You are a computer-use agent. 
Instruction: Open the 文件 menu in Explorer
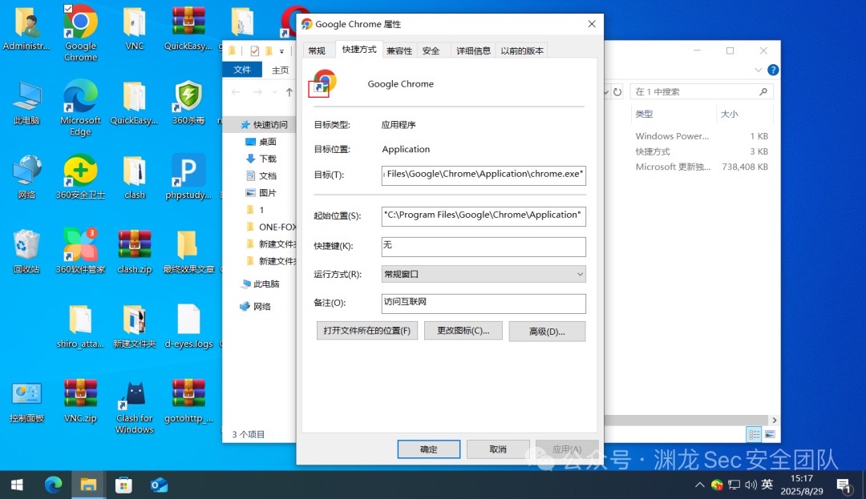click(x=242, y=70)
